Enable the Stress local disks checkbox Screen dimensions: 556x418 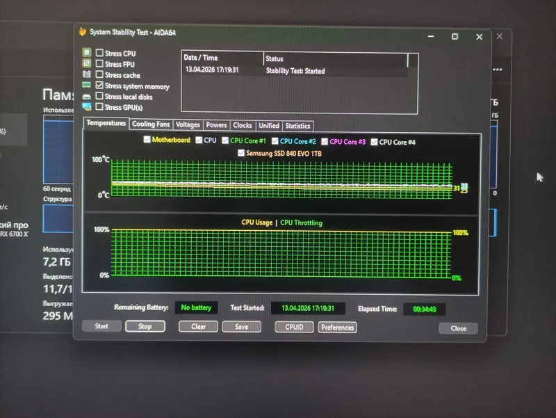(99, 96)
